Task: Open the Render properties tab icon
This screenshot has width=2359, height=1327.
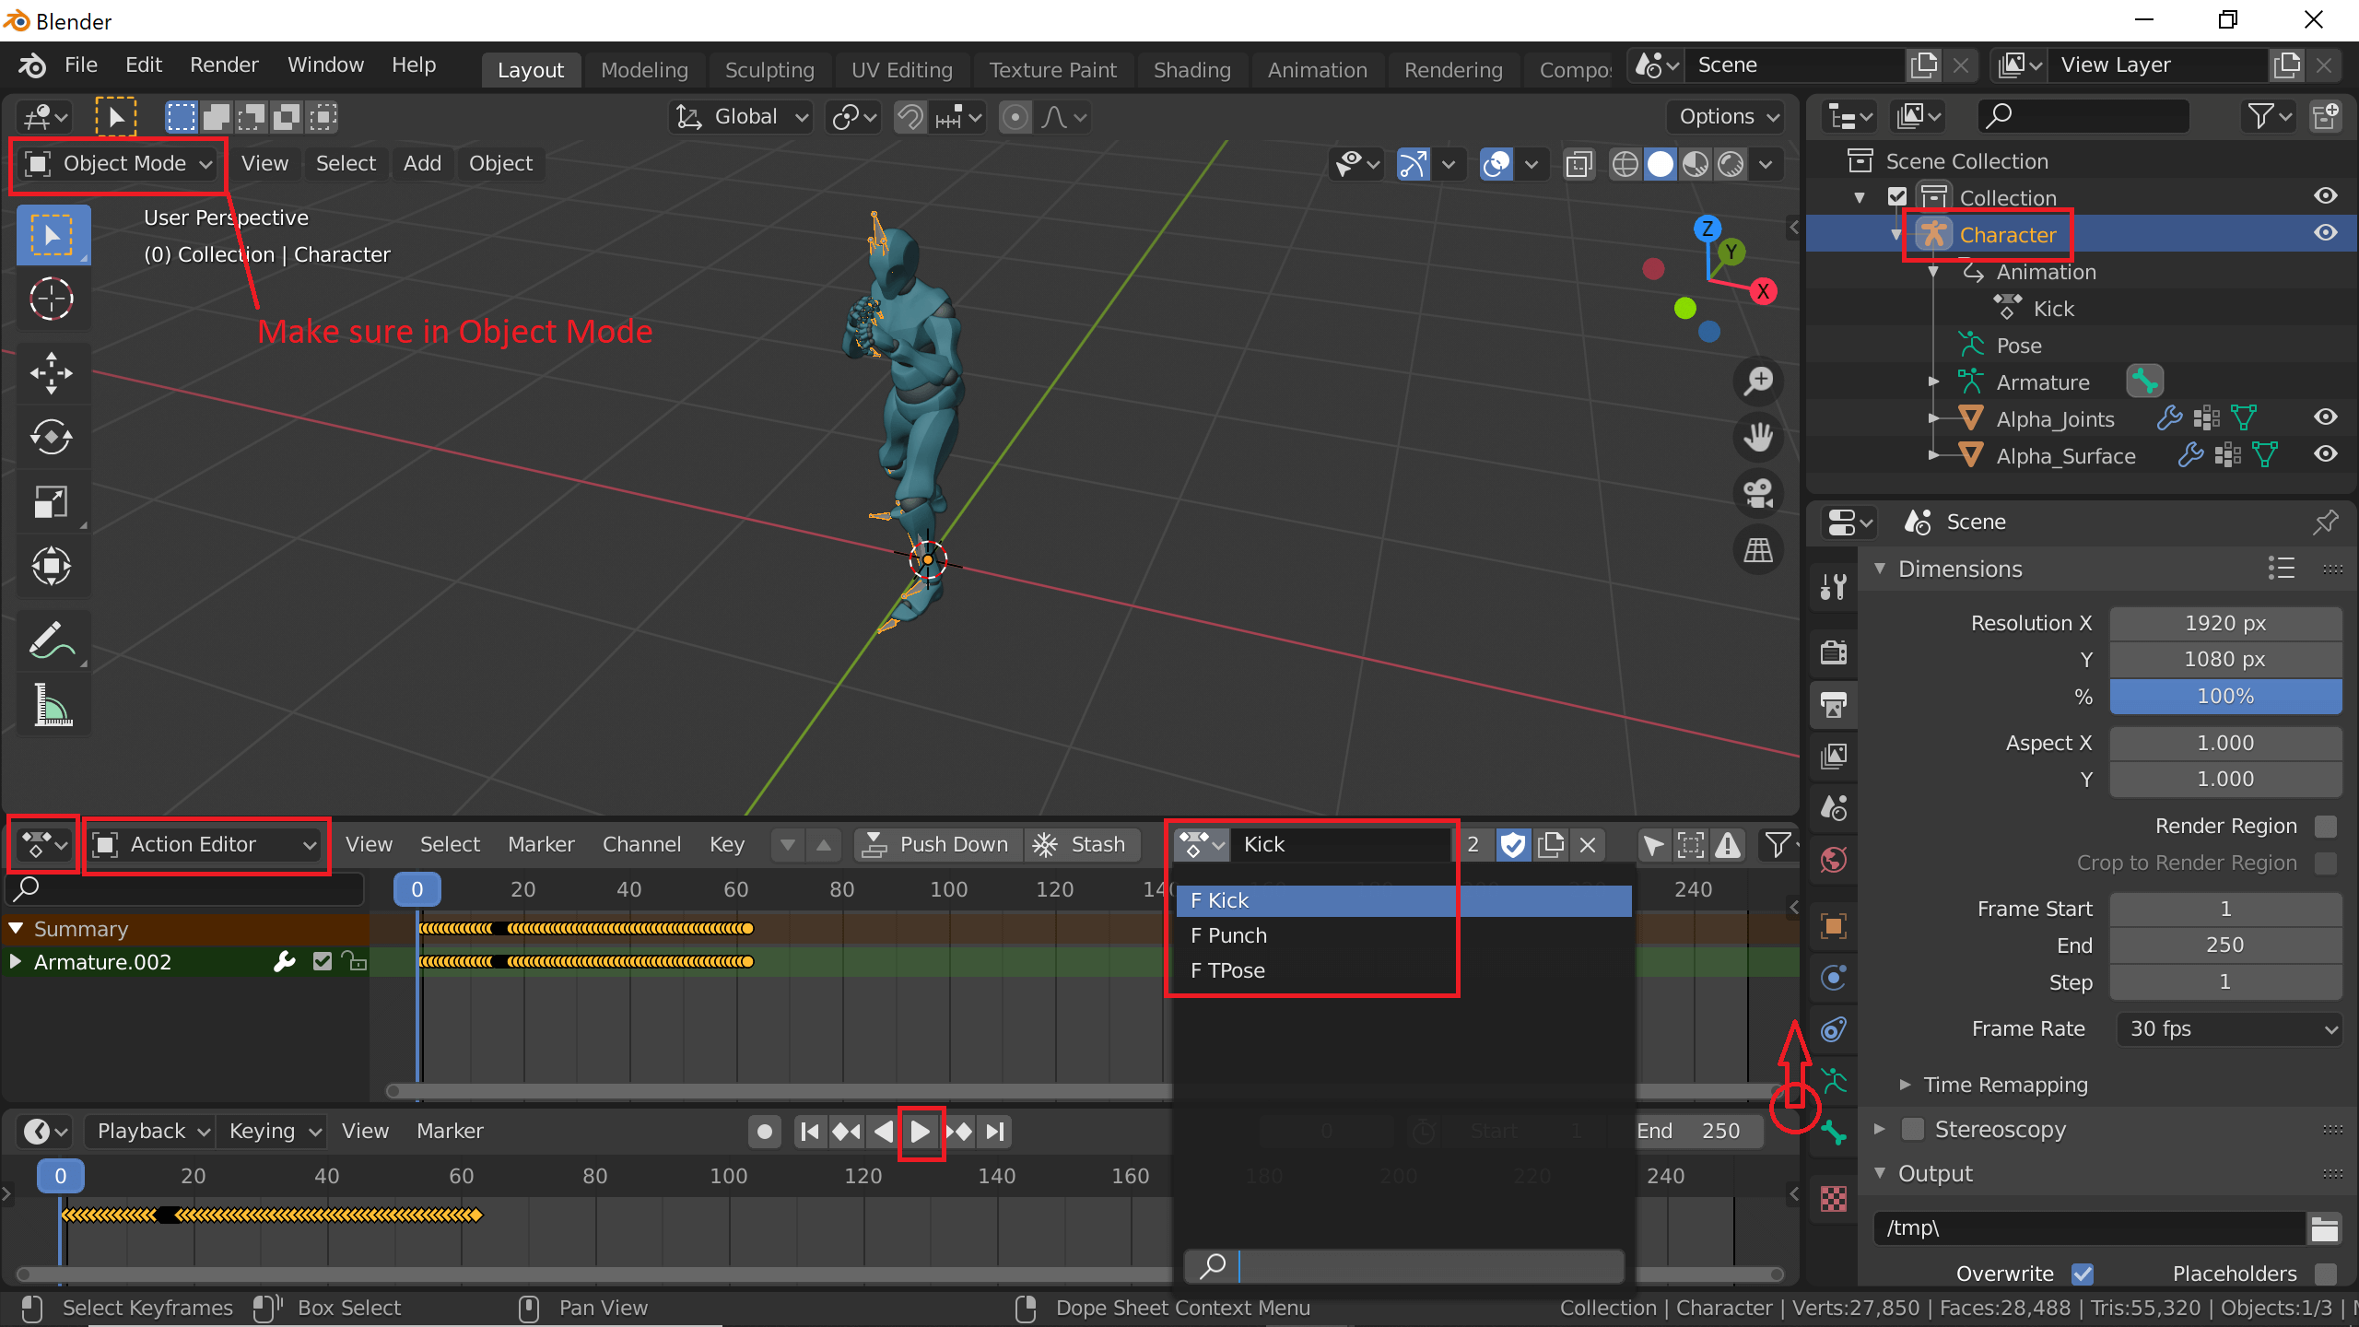Action: click(x=1834, y=652)
